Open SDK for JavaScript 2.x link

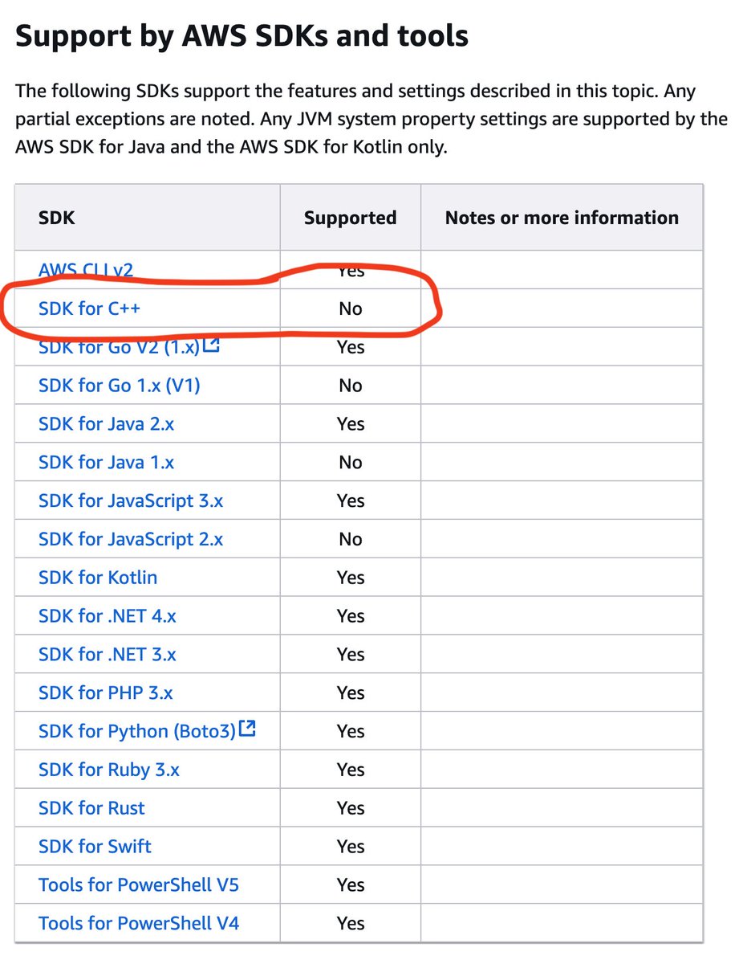tap(131, 540)
